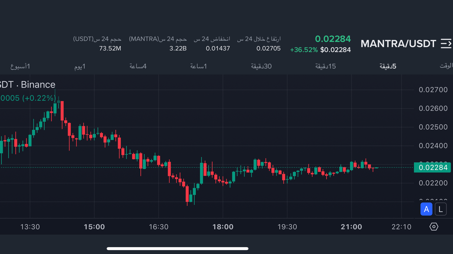The image size is (453, 254).
Task: Tap the iOS home indicator bar
Action: coord(178,248)
